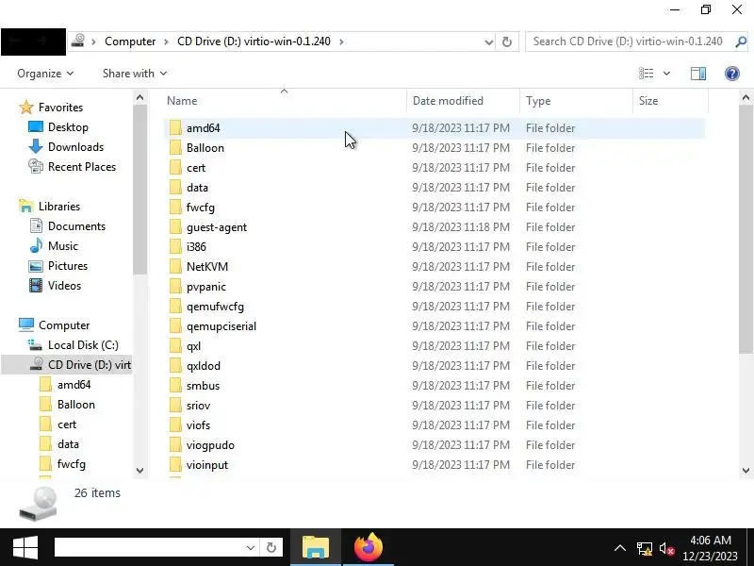The height and width of the screenshot is (566, 754).
Task: Click the Pictures library icon
Action: click(36, 266)
